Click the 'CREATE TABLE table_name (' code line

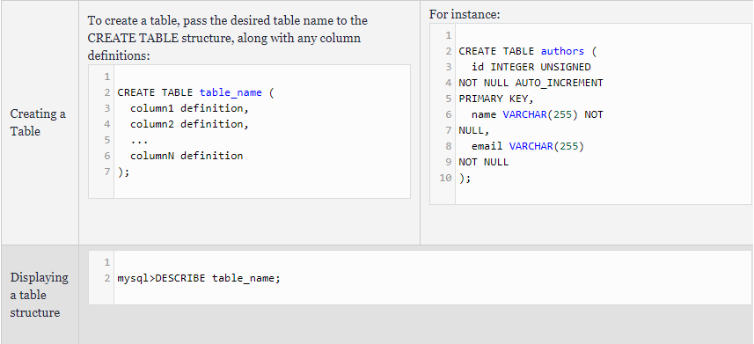tap(195, 92)
